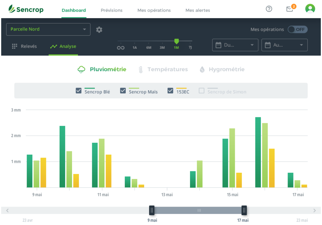The image size is (322, 225).
Task: Click the 13 mai axis label
Action: [167, 194]
